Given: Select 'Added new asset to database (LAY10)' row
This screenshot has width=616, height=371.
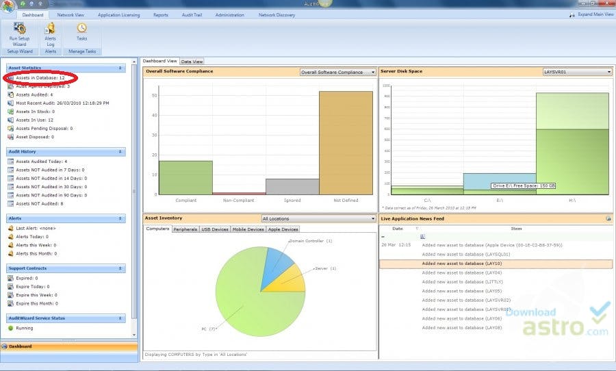Looking at the screenshot, I should (x=496, y=264).
